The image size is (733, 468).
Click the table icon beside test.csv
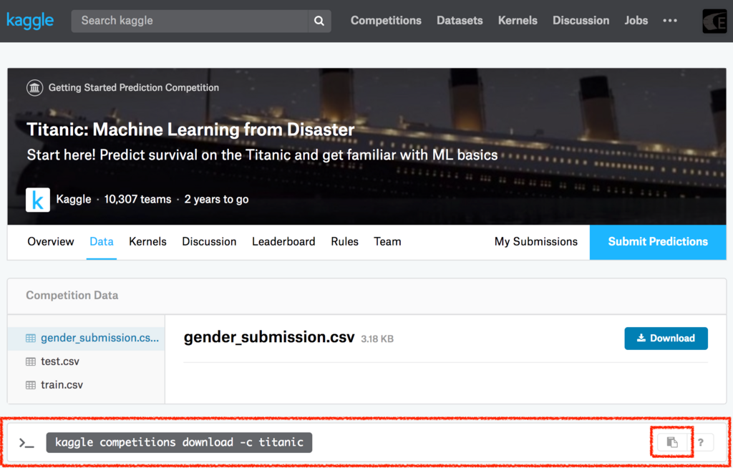[x=31, y=361]
